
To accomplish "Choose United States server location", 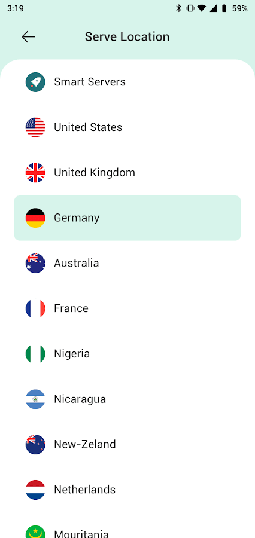I will [127, 127].
